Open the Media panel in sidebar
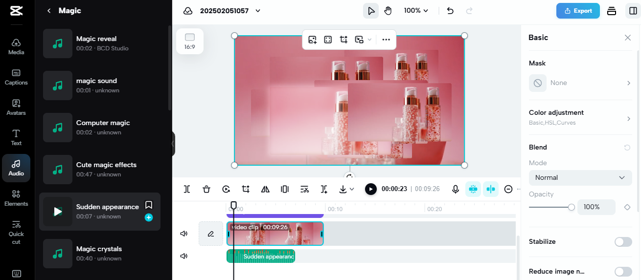This screenshot has width=641, height=280. coord(16,46)
